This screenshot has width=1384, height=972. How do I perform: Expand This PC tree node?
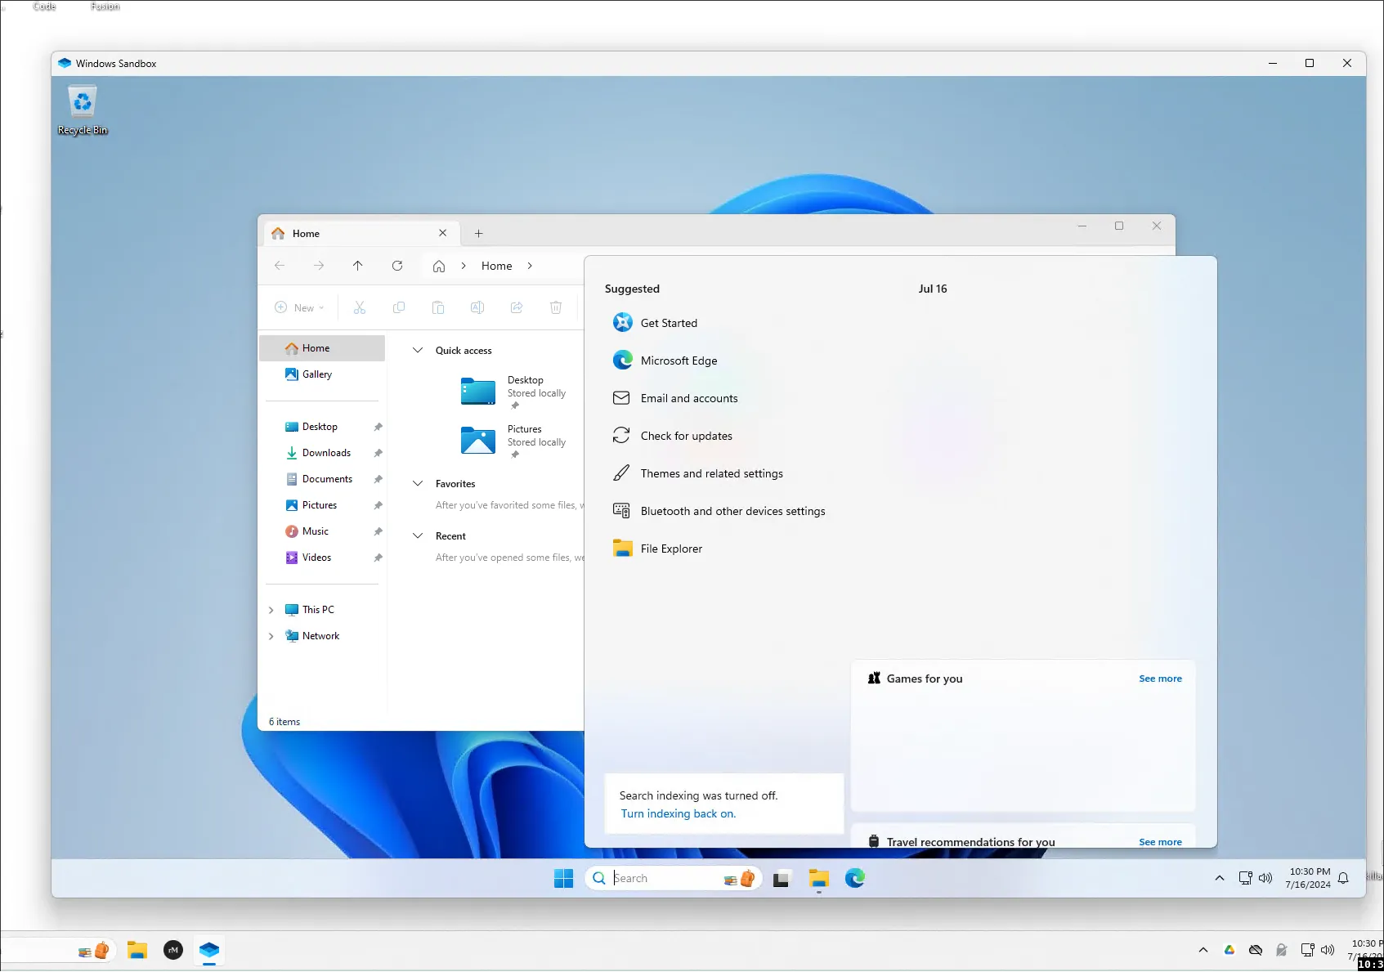point(271,610)
